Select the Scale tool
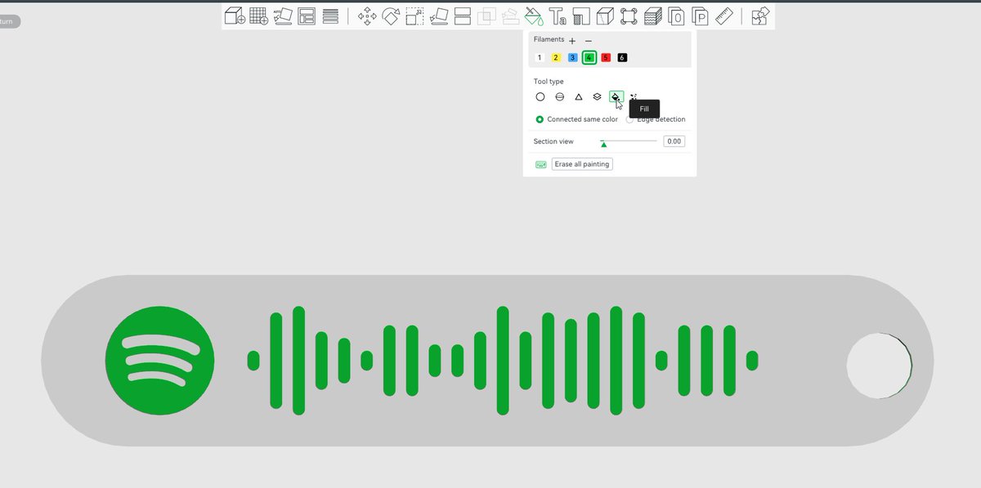Image resolution: width=981 pixels, height=488 pixels. pos(414,16)
